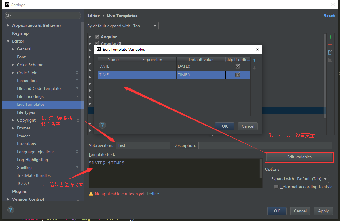
Task: Uncheck Skip if defined for TIME variable
Action: click(237, 75)
